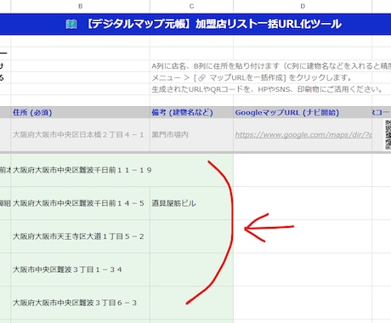Click the GoogleマップURL (ナビ開始) header cell

pyautogui.click(x=303, y=112)
